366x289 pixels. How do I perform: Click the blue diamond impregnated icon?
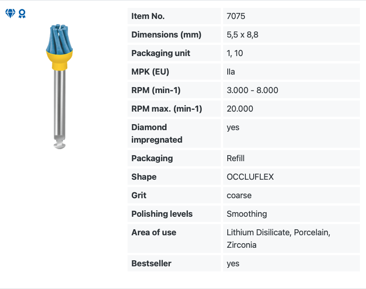pos(10,13)
